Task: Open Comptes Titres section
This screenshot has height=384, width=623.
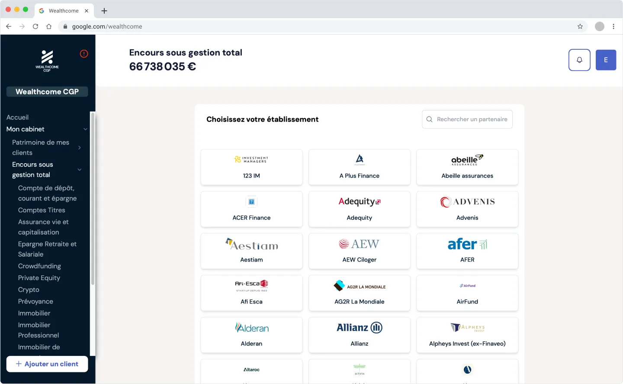Action: 42,210
